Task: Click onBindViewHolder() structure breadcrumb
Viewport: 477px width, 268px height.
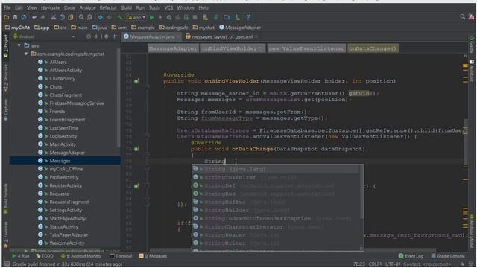Action: tap(233, 48)
